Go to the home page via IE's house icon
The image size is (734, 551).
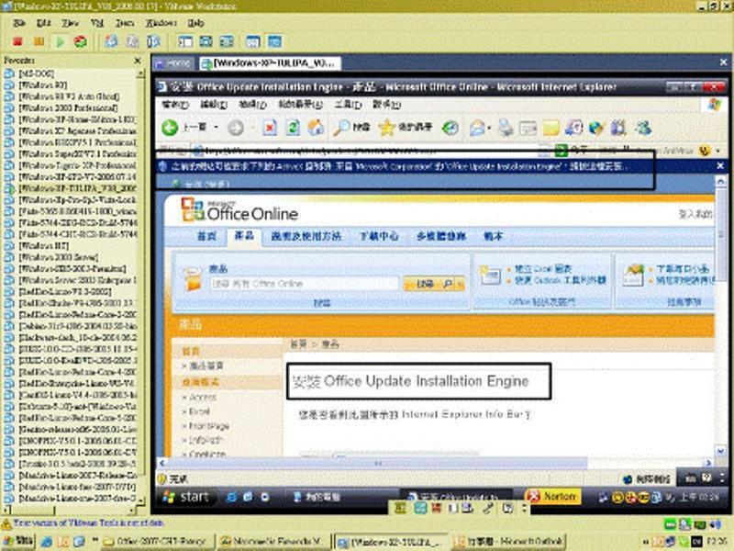(x=316, y=128)
